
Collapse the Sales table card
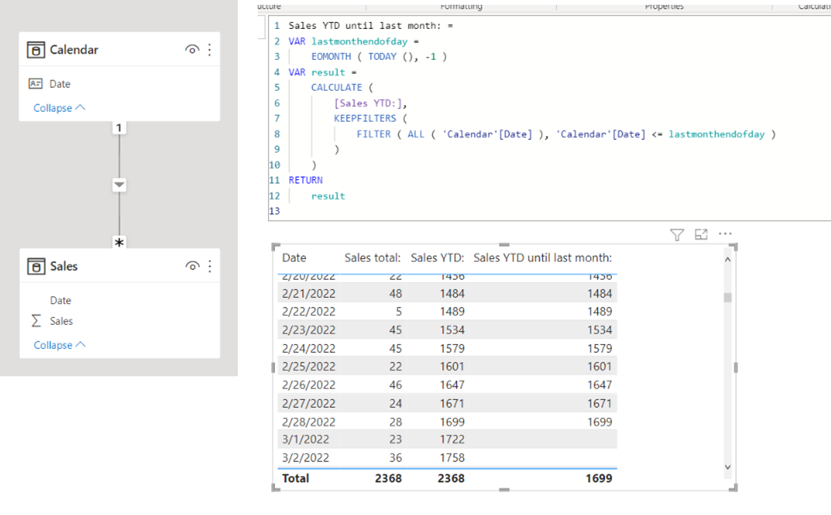click(x=59, y=345)
